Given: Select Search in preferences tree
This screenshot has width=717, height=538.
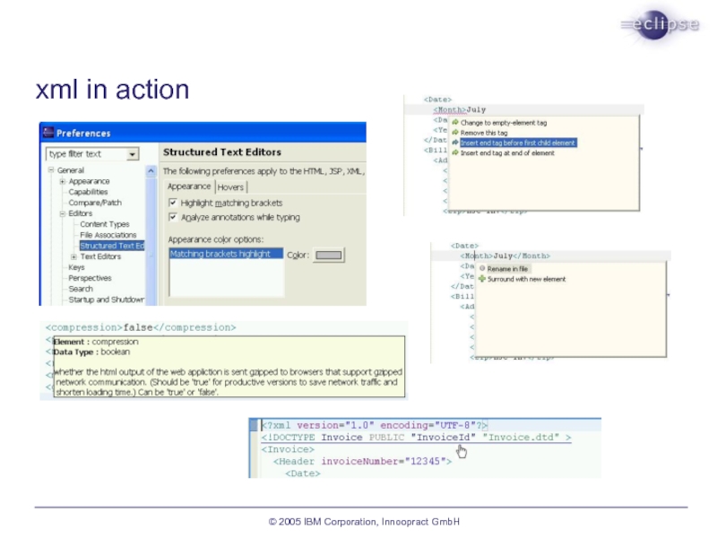Looking at the screenshot, I should click(81, 289).
